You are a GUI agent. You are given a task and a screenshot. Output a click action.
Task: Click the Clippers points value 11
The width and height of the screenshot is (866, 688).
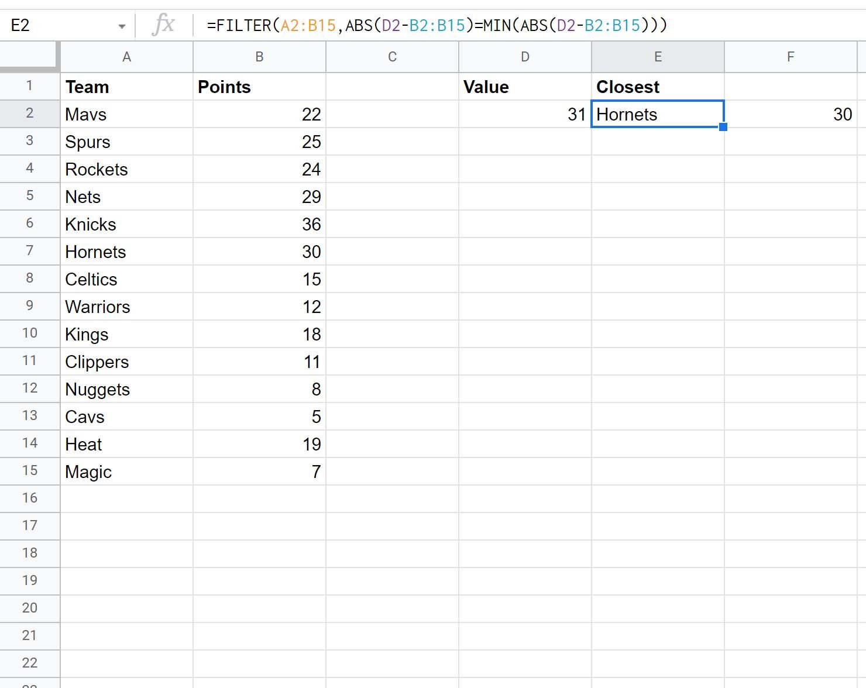[x=259, y=362]
